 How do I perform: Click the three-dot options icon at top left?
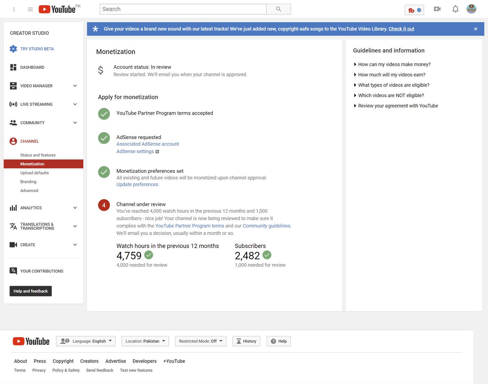[14, 9]
